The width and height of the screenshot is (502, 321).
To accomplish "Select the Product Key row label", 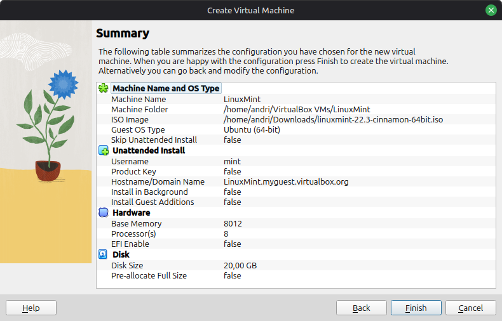I will [x=133, y=172].
